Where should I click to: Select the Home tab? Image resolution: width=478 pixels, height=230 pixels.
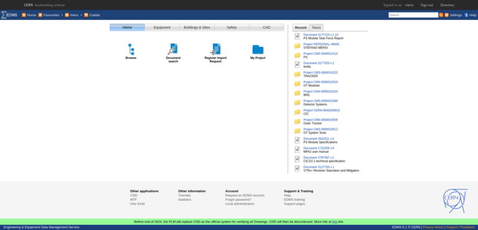click(127, 27)
